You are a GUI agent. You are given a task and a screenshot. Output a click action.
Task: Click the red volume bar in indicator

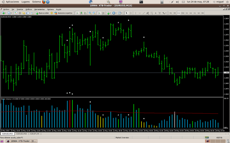coord(70,114)
